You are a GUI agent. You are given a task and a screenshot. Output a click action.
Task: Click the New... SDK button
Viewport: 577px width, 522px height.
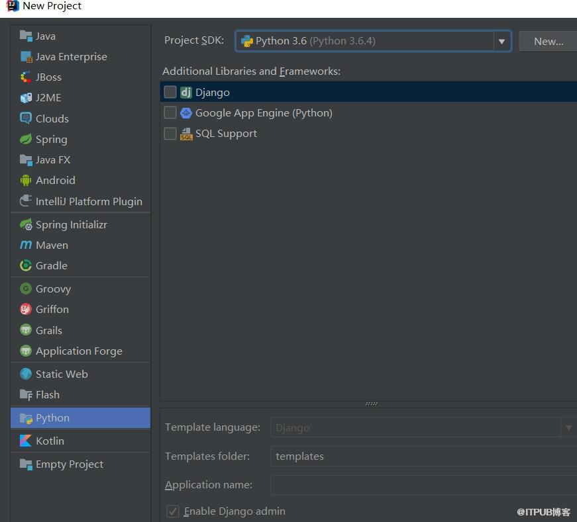(549, 41)
